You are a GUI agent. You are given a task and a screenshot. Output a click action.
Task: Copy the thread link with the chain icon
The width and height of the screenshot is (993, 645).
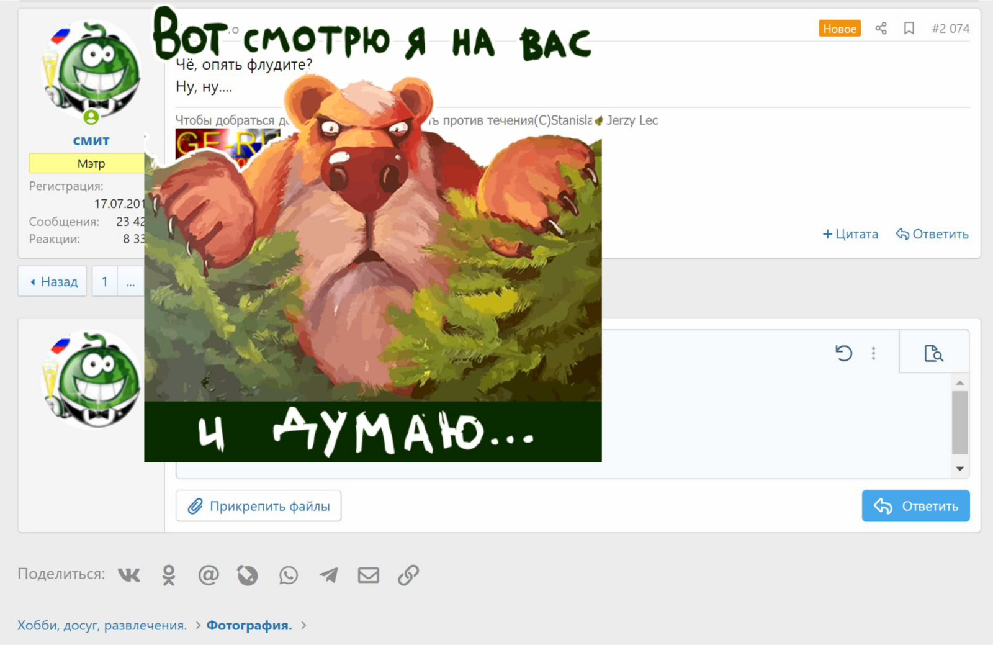(408, 575)
